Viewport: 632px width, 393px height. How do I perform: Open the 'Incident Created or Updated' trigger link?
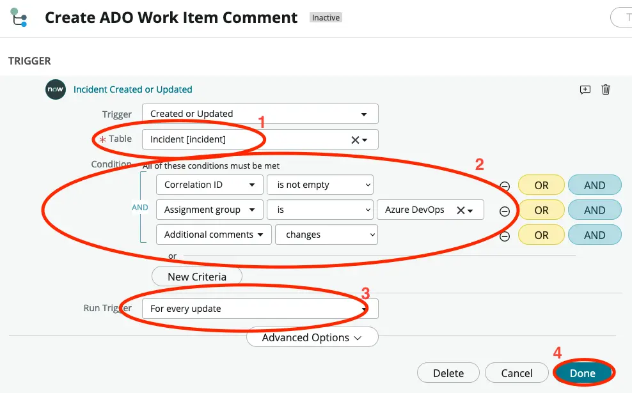coord(133,89)
